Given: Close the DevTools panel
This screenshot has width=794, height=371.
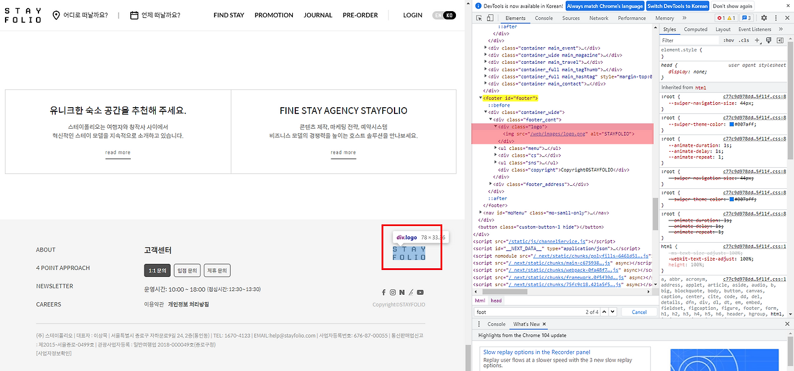Looking at the screenshot, I should coord(787,18).
